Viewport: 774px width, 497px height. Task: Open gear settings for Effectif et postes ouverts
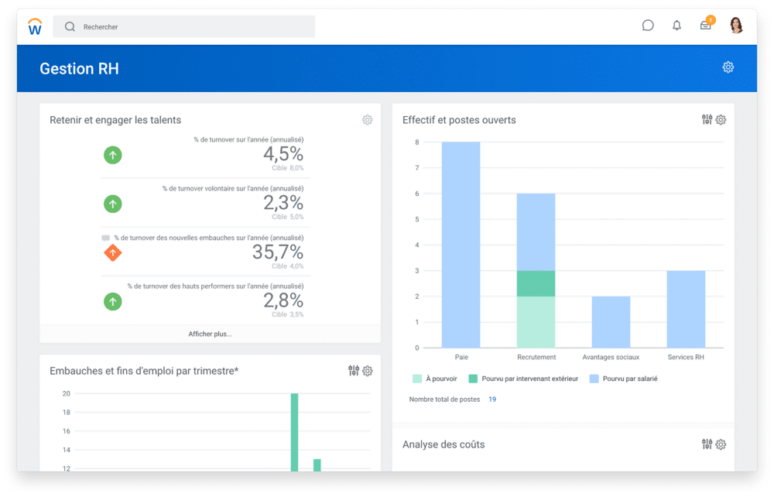721,120
